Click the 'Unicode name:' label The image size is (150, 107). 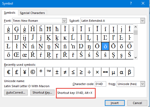14,81
